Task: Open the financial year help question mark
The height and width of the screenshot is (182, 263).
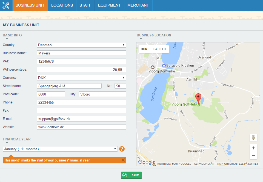Action: (x=122, y=149)
